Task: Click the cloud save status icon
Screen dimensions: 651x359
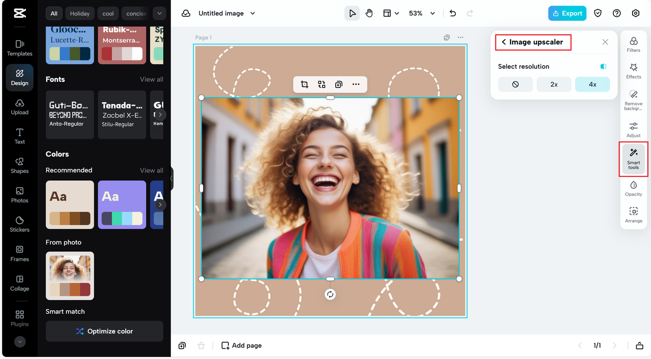Action: (186, 13)
